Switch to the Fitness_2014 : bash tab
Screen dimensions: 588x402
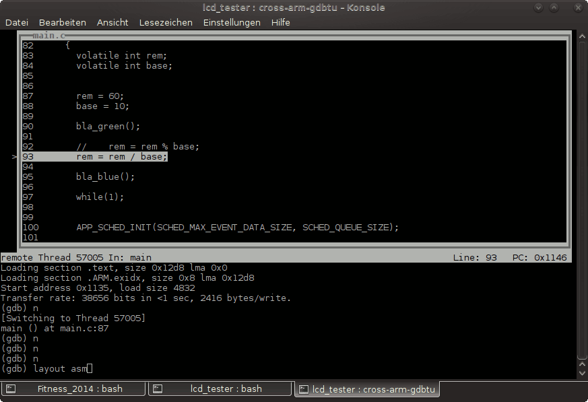tap(73, 389)
